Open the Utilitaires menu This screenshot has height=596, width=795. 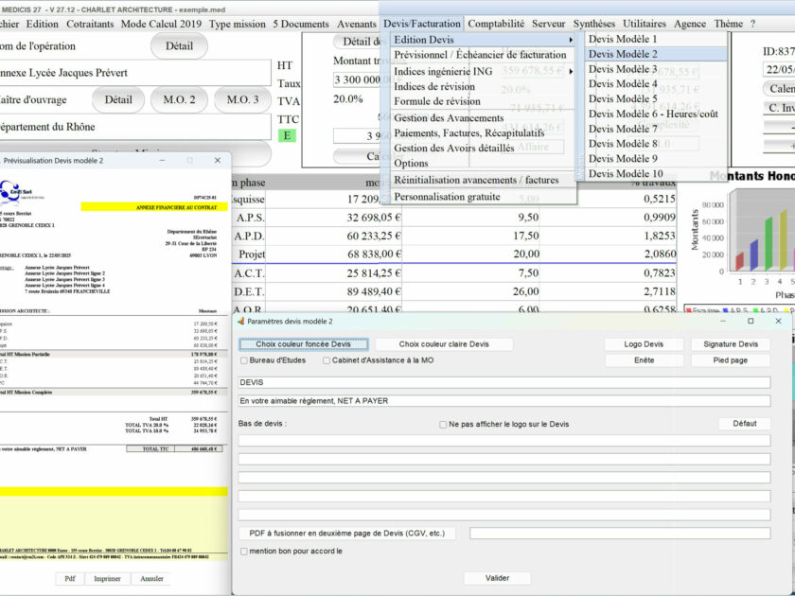click(x=645, y=24)
